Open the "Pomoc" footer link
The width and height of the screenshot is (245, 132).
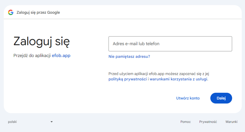[x=185, y=122]
